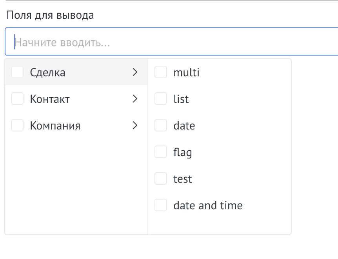Check the Сделка checkbox
The height and width of the screenshot is (259, 338).
pos(17,72)
